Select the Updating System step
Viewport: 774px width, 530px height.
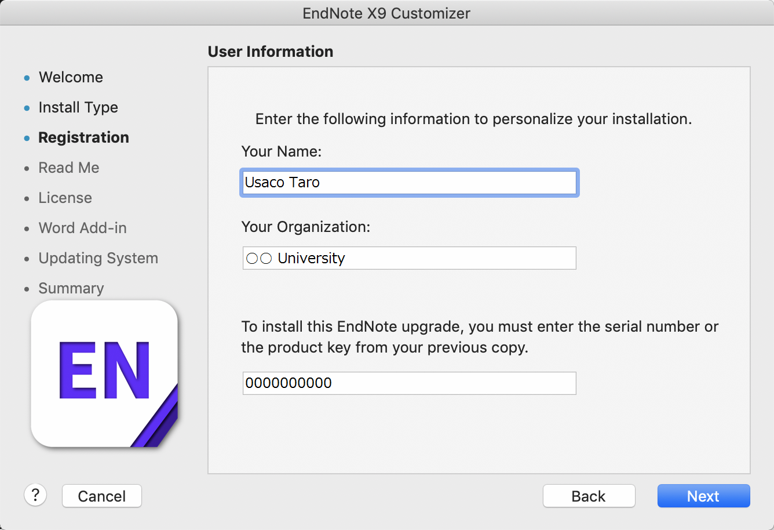[98, 258]
